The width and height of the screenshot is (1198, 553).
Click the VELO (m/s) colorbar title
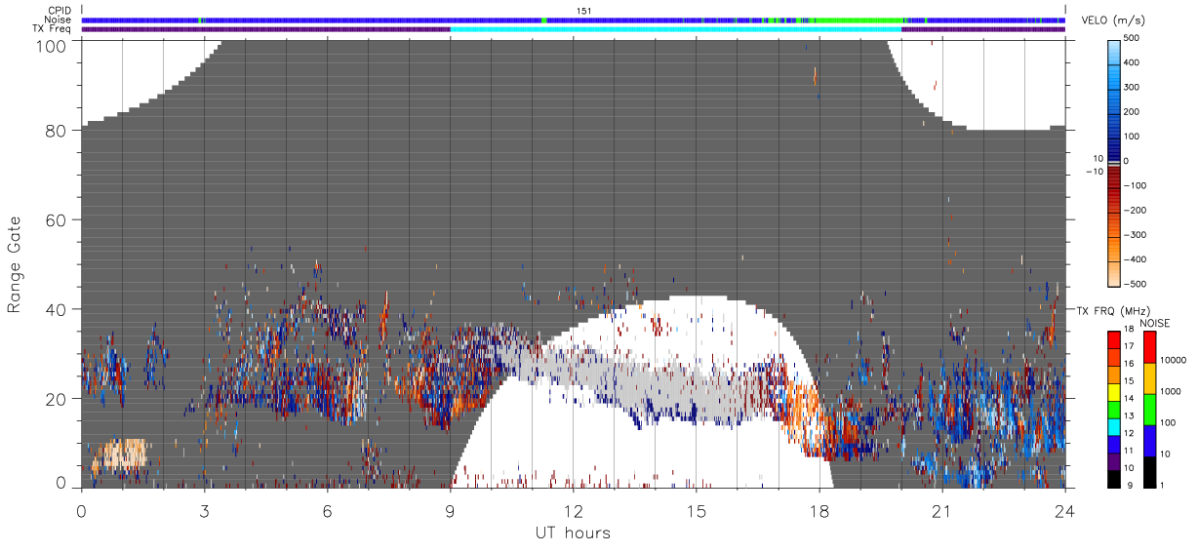point(1111,20)
